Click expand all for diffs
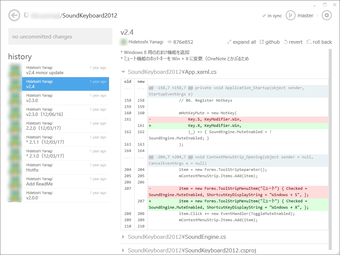This screenshot has height=255, width=340. point(242,42)
